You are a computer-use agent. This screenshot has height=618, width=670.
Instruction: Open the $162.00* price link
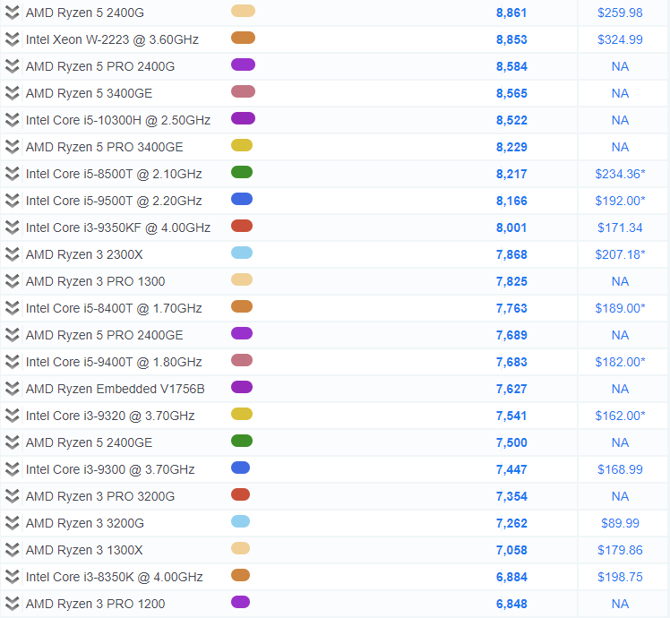tap(620, 416)
